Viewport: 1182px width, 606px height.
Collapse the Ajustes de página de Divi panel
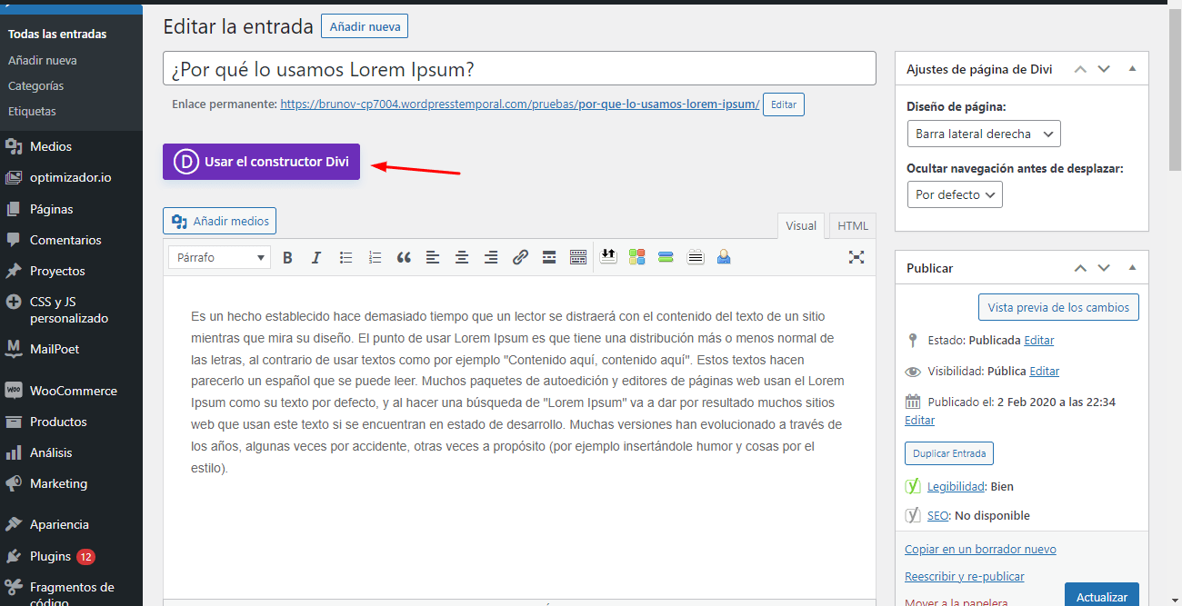tap(1132, 69)
